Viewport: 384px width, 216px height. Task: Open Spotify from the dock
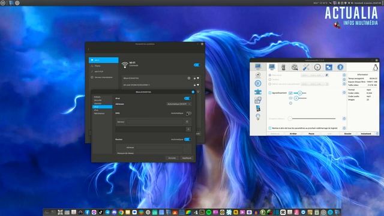point(209,212)
